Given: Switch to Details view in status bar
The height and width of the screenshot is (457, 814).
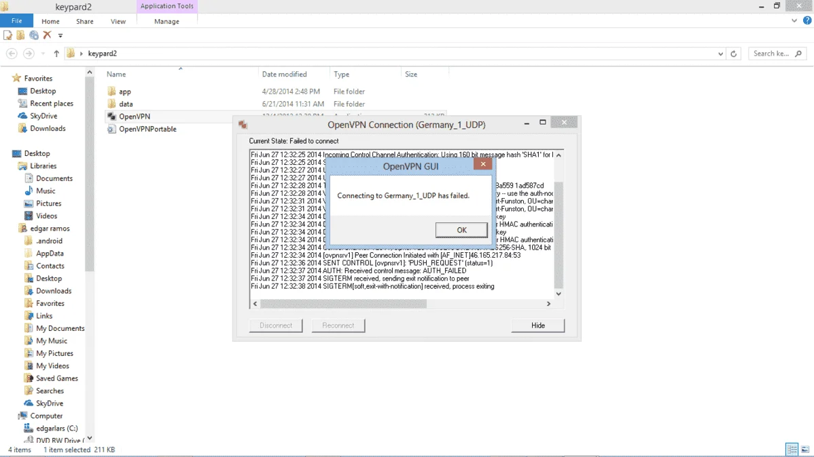Looking at the screenshot, I should pos(792,450).
